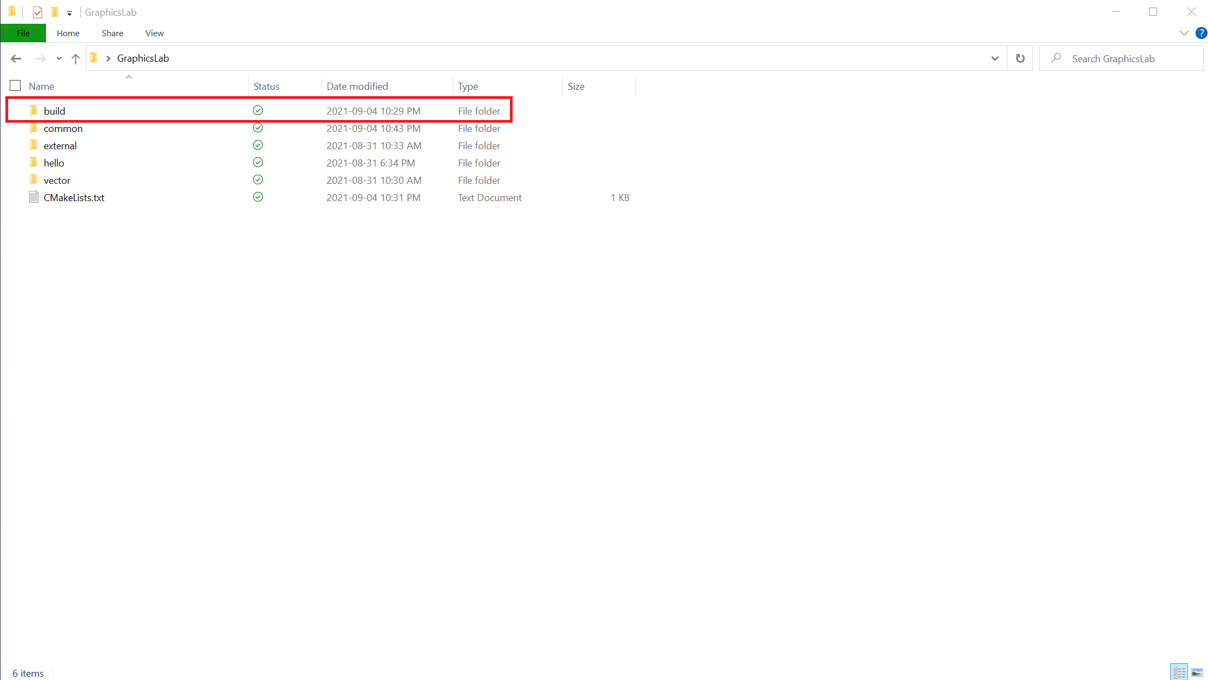Switch to the View ribbon tab
1208x680 pixels.
[x=155, y=33]
